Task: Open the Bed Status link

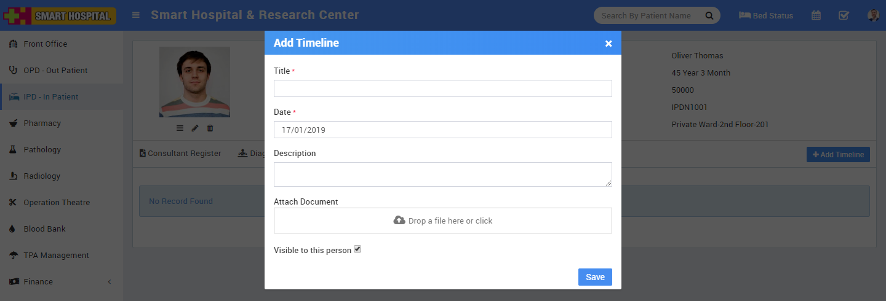Action: click(766, 15)
